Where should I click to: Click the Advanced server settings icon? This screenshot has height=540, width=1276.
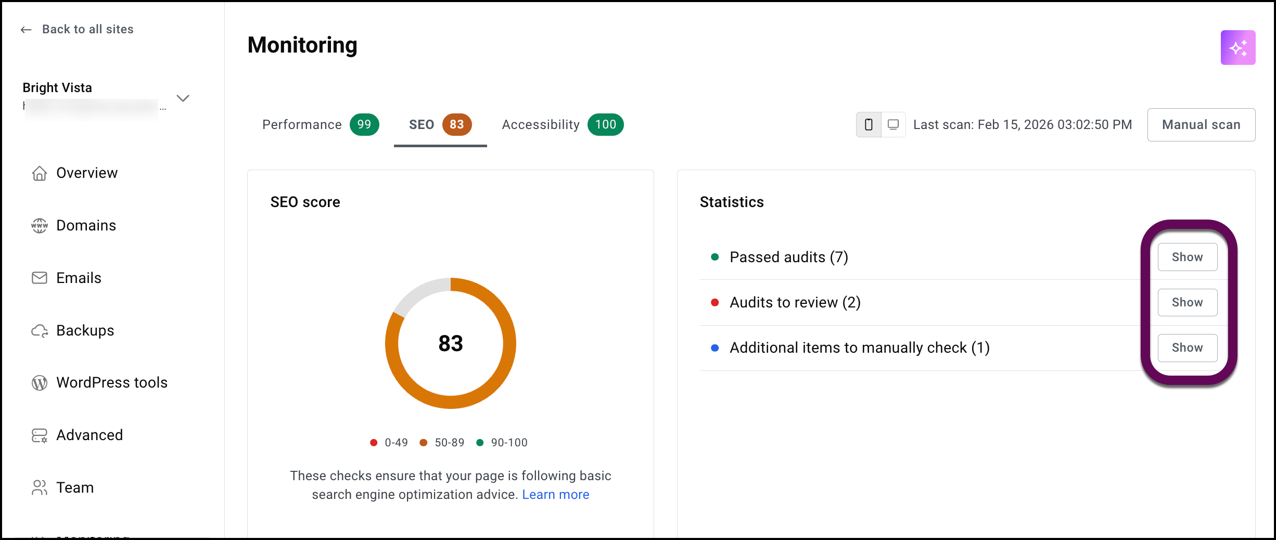[40, 435]
